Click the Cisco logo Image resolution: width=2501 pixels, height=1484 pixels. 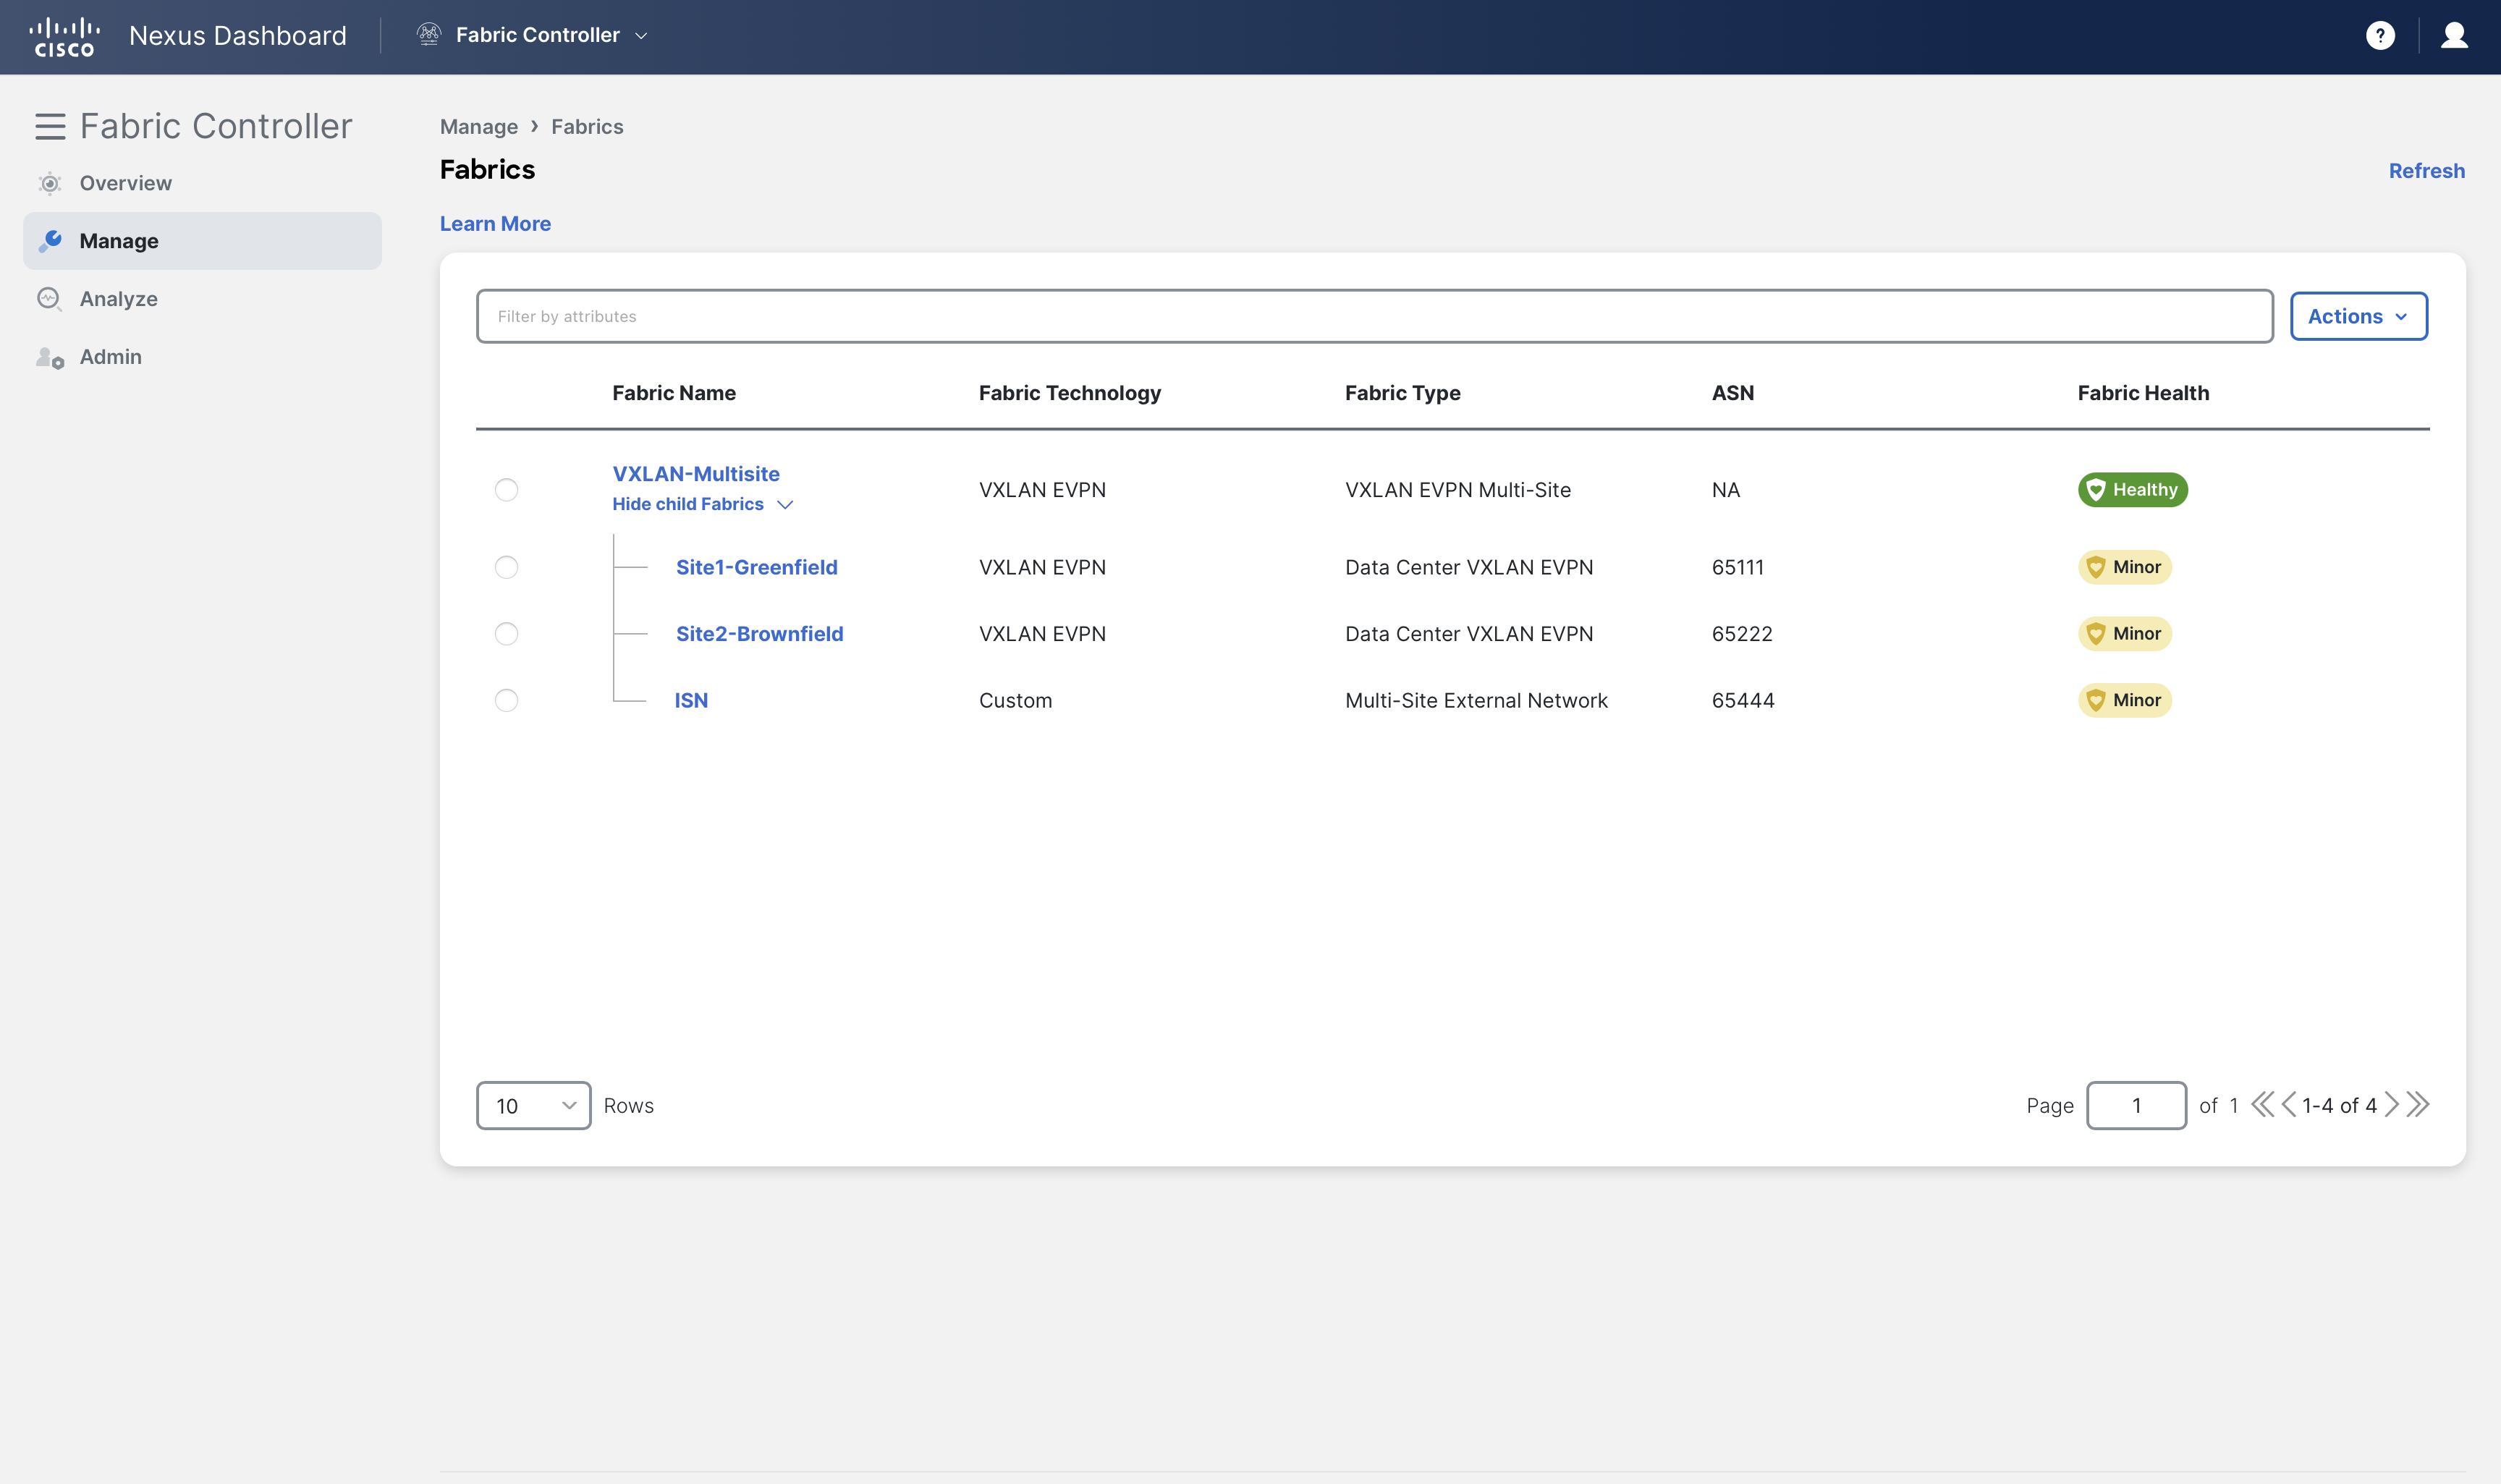pyautogui.click(x=65, y=36)
